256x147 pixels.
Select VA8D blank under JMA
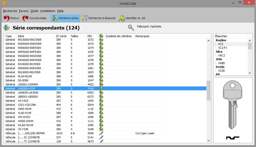click(221, 63)
